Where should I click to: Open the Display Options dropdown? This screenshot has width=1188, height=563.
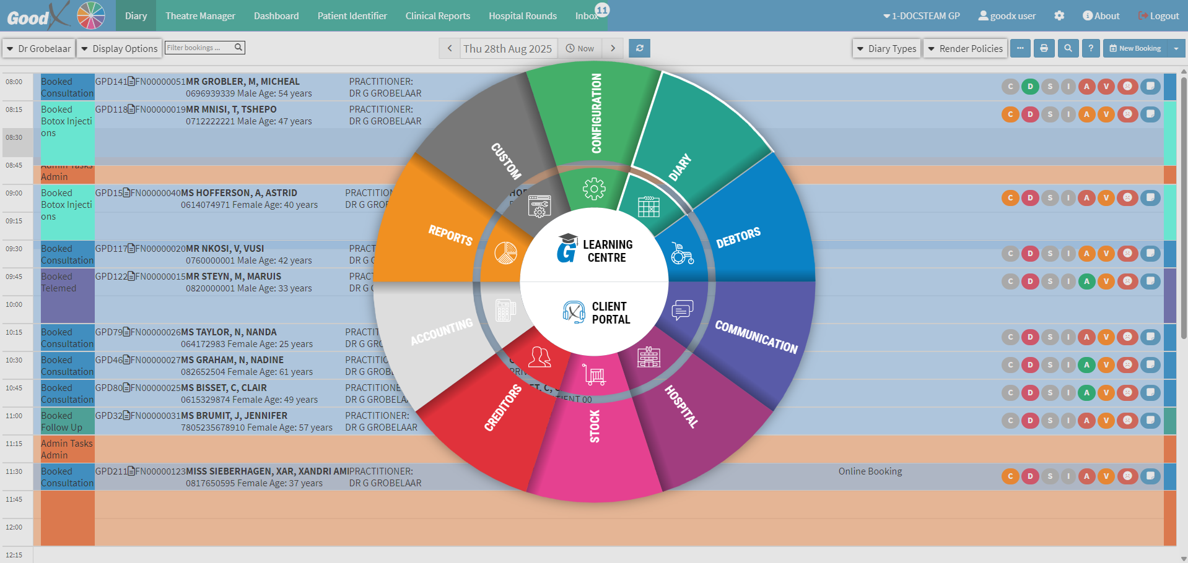click(119, 48)
